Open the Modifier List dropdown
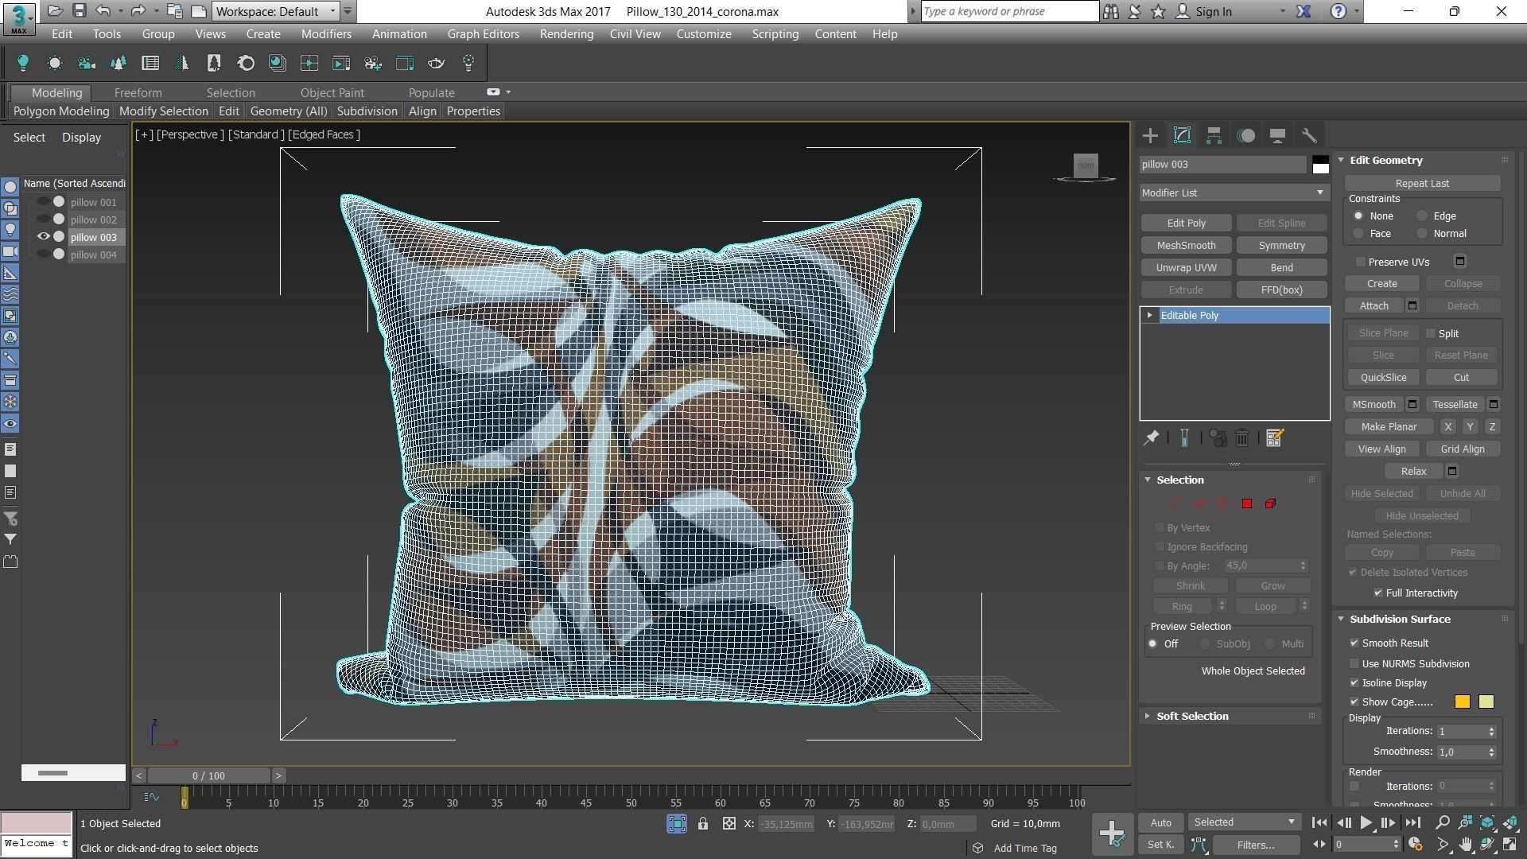Image resolution: width=1527 pixels, height=859 pixels. pyautogui.click(x=1234, y=192)
